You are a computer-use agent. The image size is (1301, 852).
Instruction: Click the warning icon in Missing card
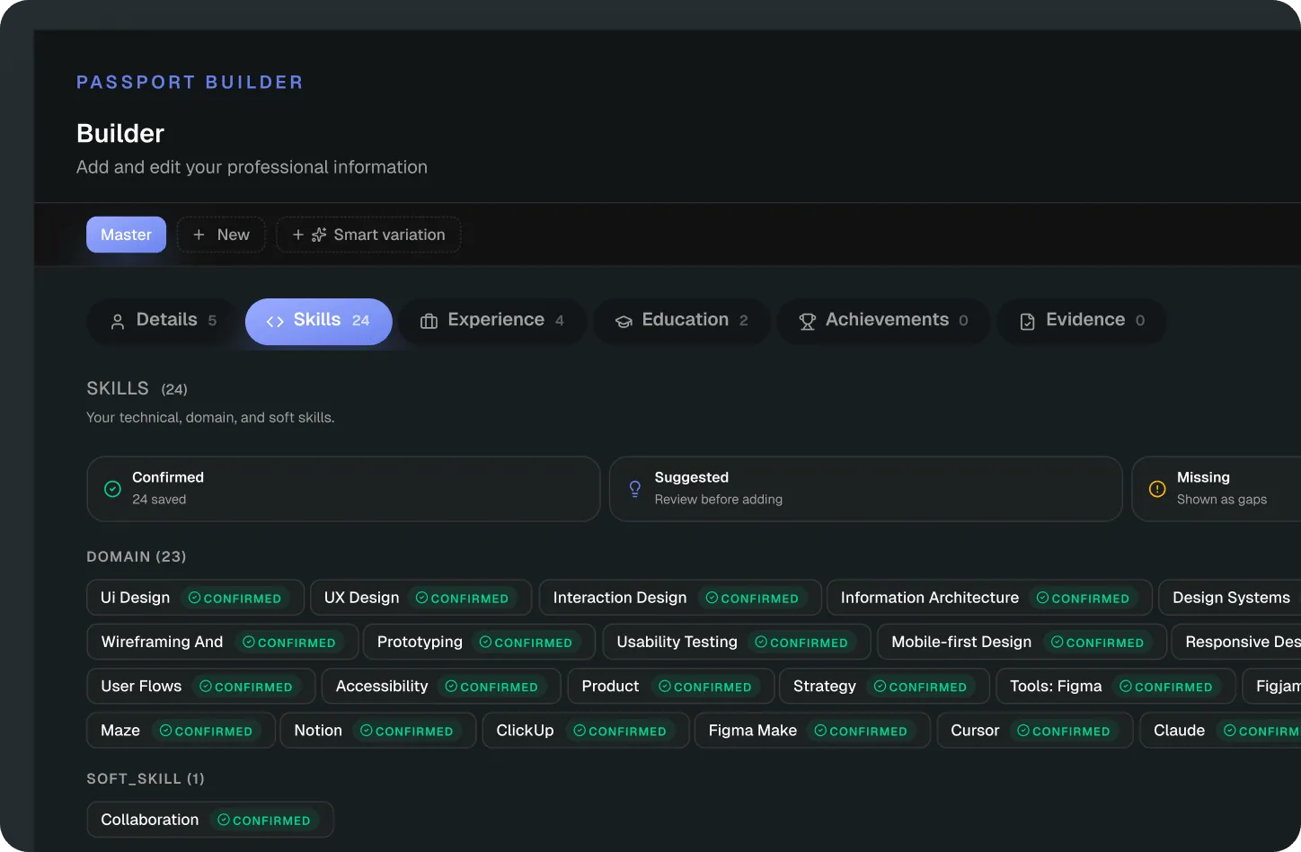tap(1157, 489)
